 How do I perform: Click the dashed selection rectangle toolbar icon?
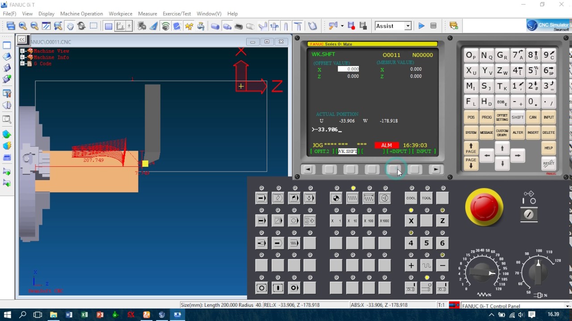pos(93,26)
